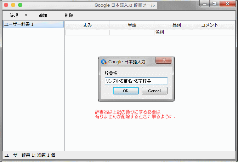Screen dimensions: 238x162
Task: Close the window via red X button
Action: pyautogui.click(x=227, y=4)
